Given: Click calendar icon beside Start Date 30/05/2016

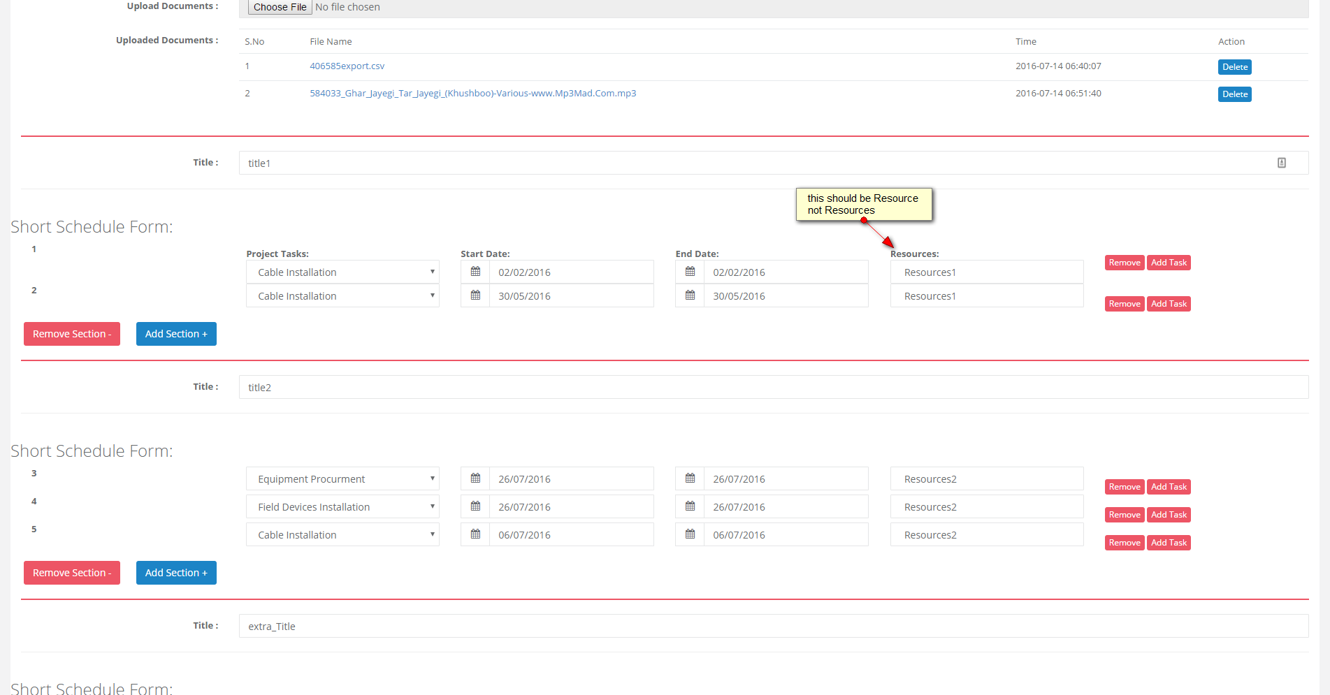Looking at the screenshot, I should tap(475, 295).
